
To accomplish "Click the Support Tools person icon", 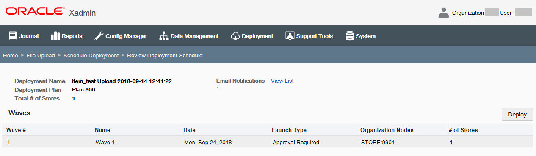I will tap(290, 36).
